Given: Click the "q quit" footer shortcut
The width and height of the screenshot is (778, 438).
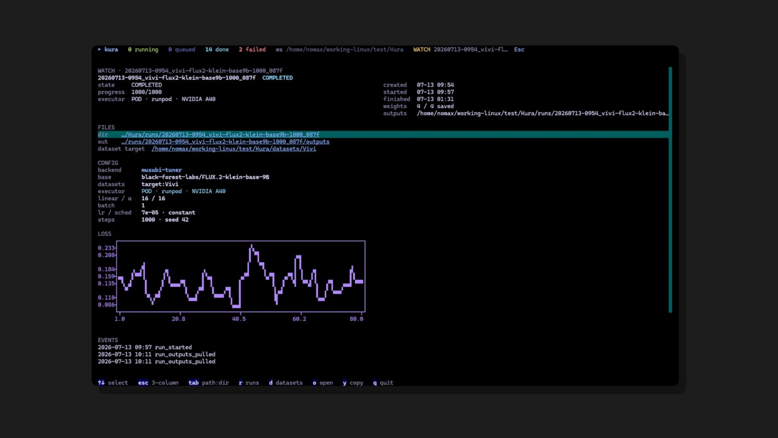Looking at the screenshot, I should click(383, 383).
